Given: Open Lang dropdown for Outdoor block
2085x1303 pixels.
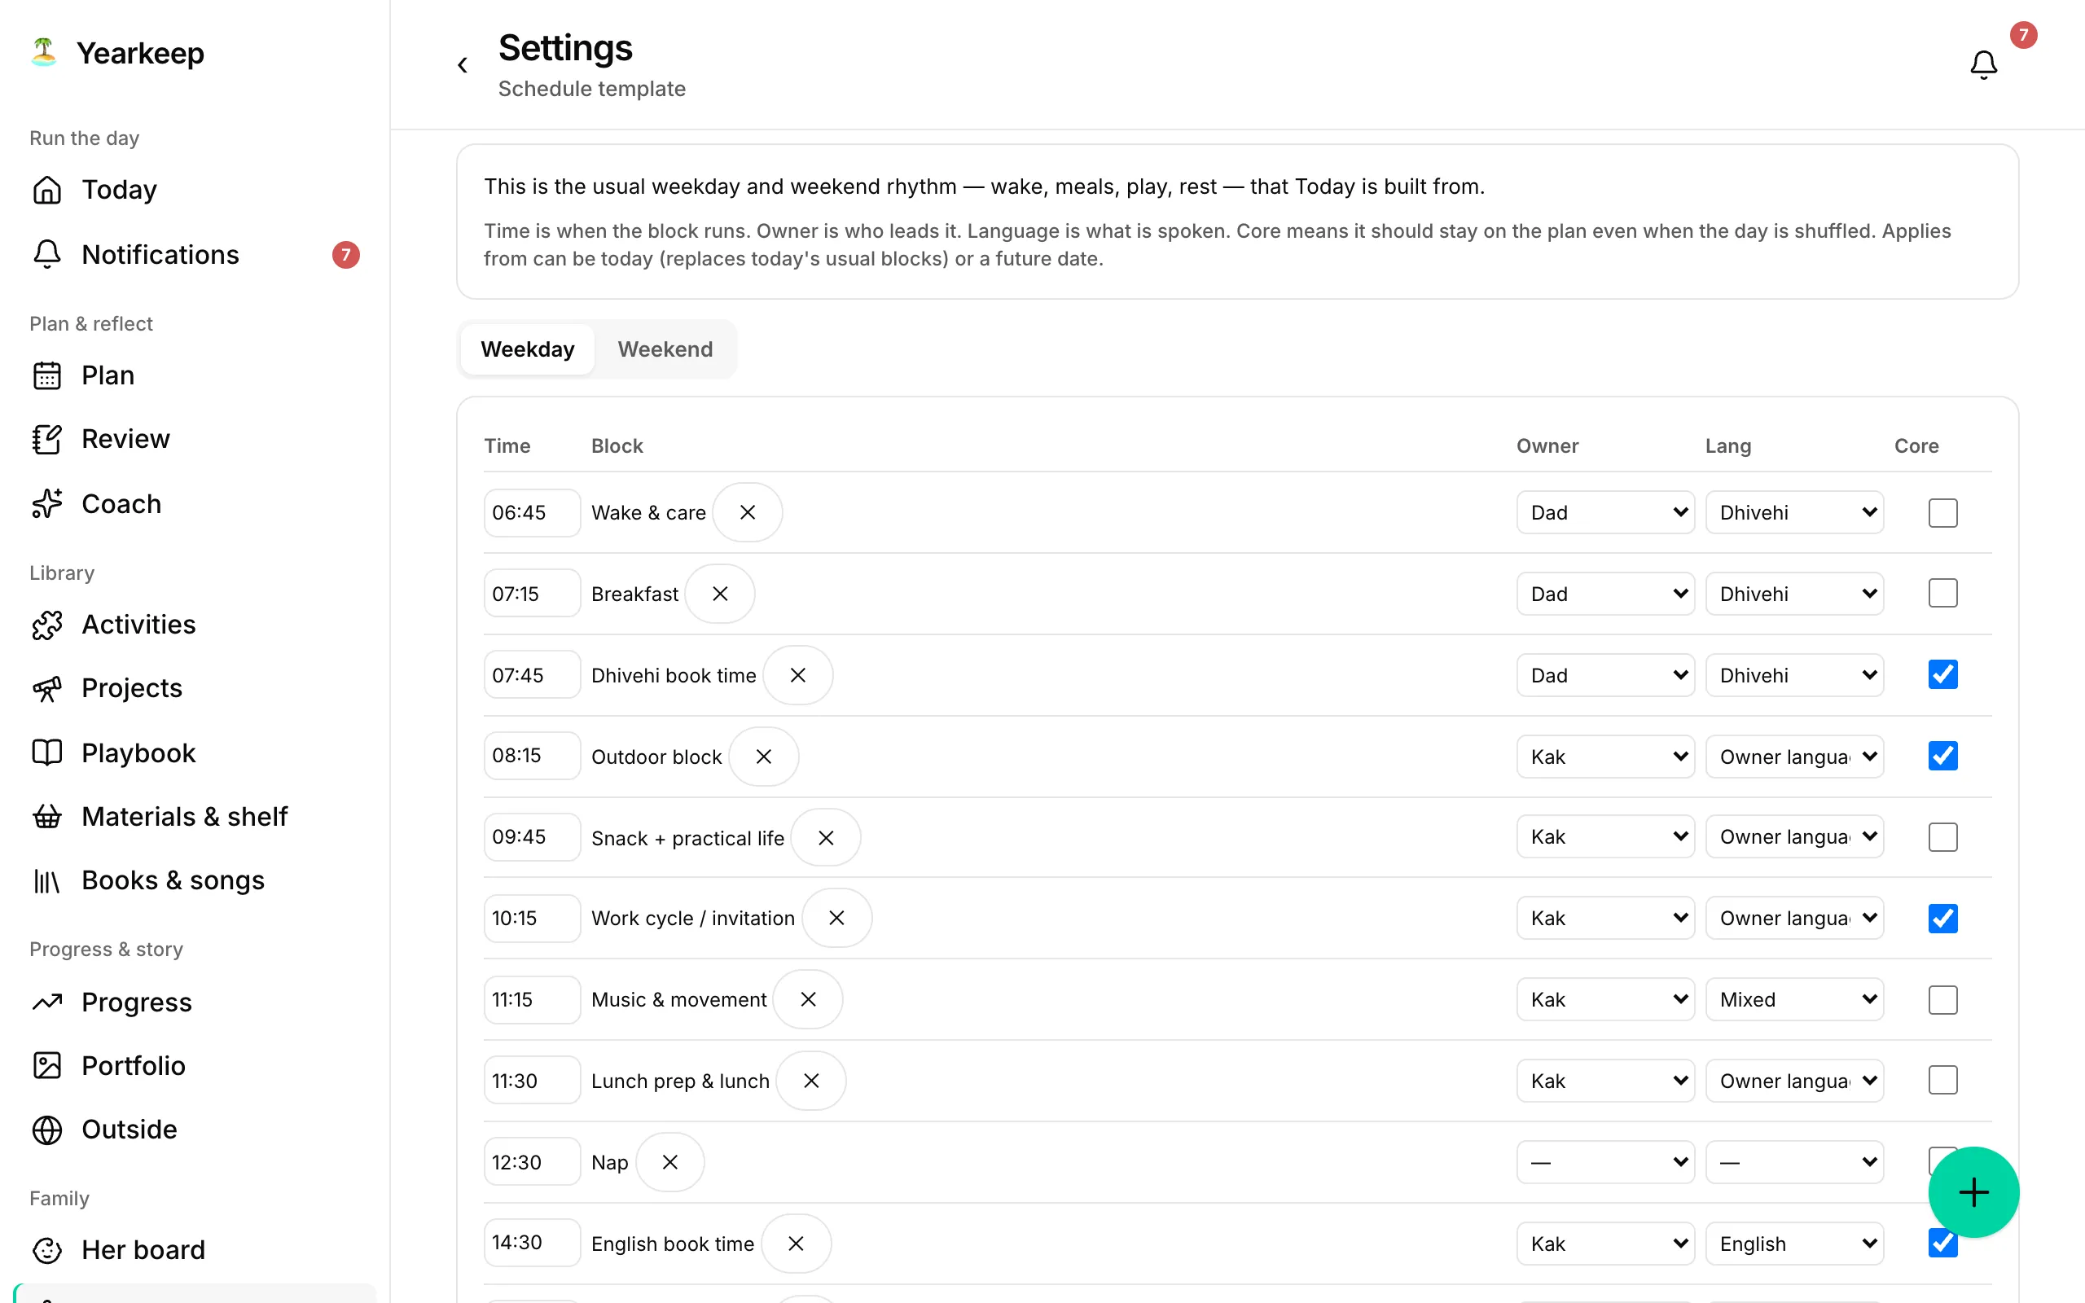Looking at the screenshot, I should (x=1793, y=757).
